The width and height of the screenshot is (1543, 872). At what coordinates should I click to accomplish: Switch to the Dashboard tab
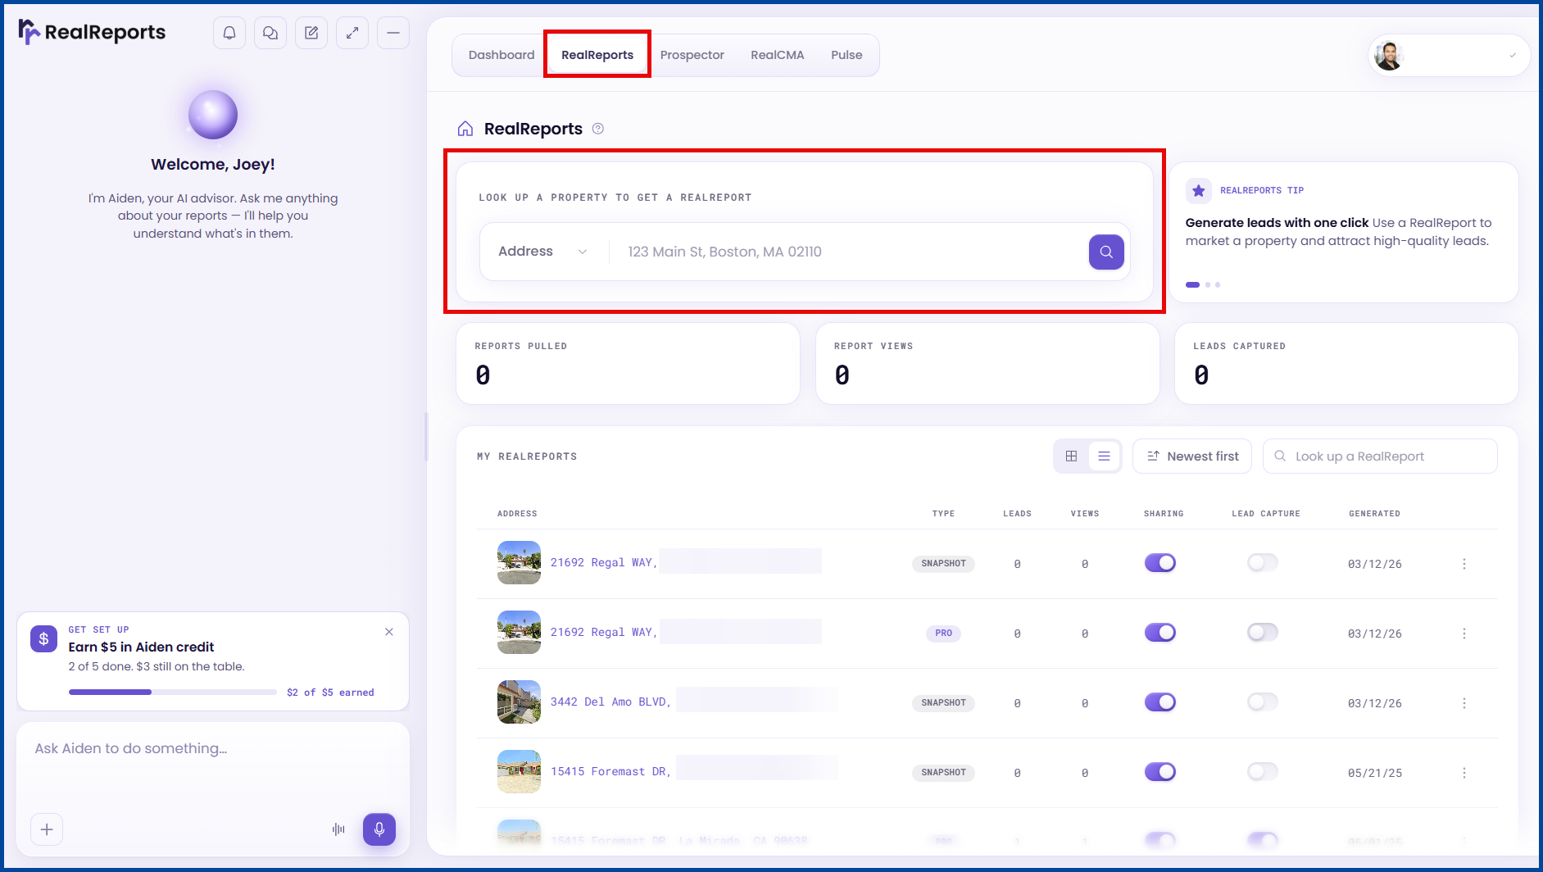[501, 55]
